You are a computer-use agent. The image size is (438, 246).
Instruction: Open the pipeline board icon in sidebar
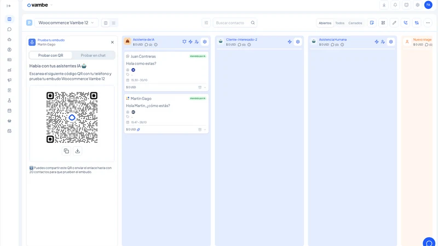tap(9, 19)
